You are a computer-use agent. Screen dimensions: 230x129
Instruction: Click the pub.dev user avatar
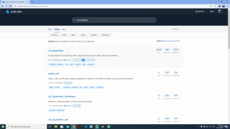click(x=220, y=11)
